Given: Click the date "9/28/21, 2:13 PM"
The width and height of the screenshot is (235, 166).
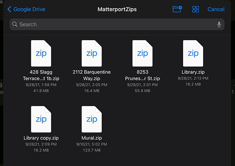Looking at the screenshot, I should (x=193, y=78).
